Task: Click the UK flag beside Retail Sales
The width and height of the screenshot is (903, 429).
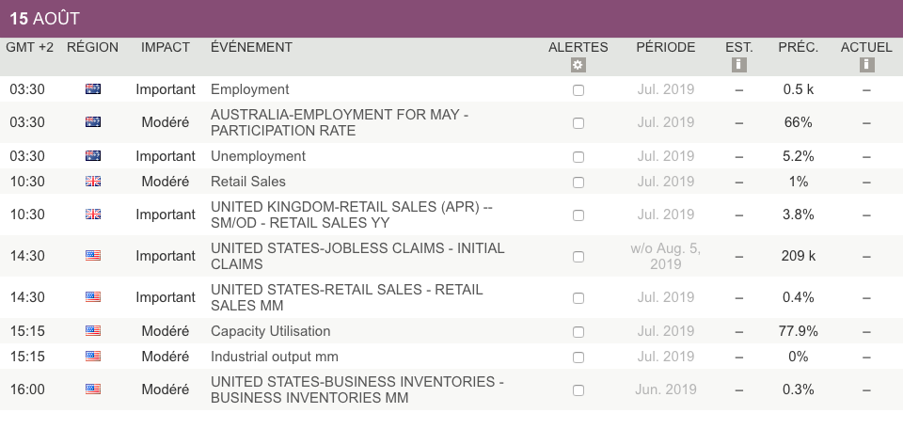Action: (x=93, y=182)
